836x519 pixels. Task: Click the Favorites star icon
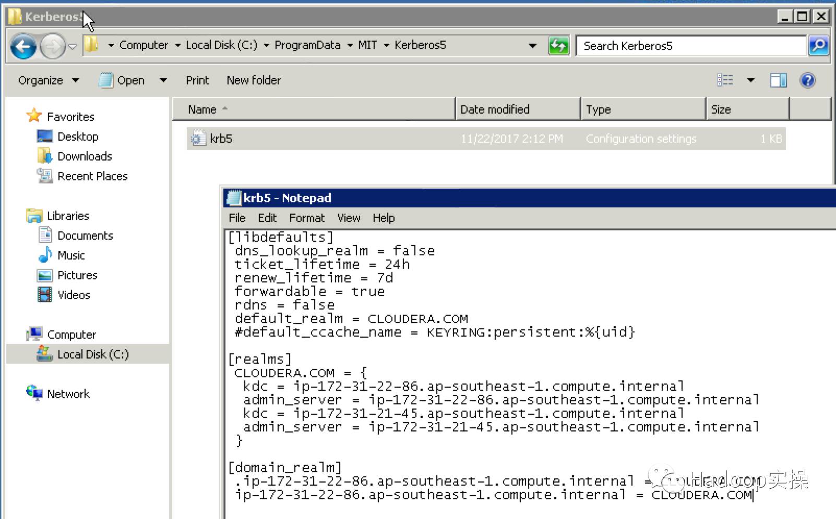point(34,115)
